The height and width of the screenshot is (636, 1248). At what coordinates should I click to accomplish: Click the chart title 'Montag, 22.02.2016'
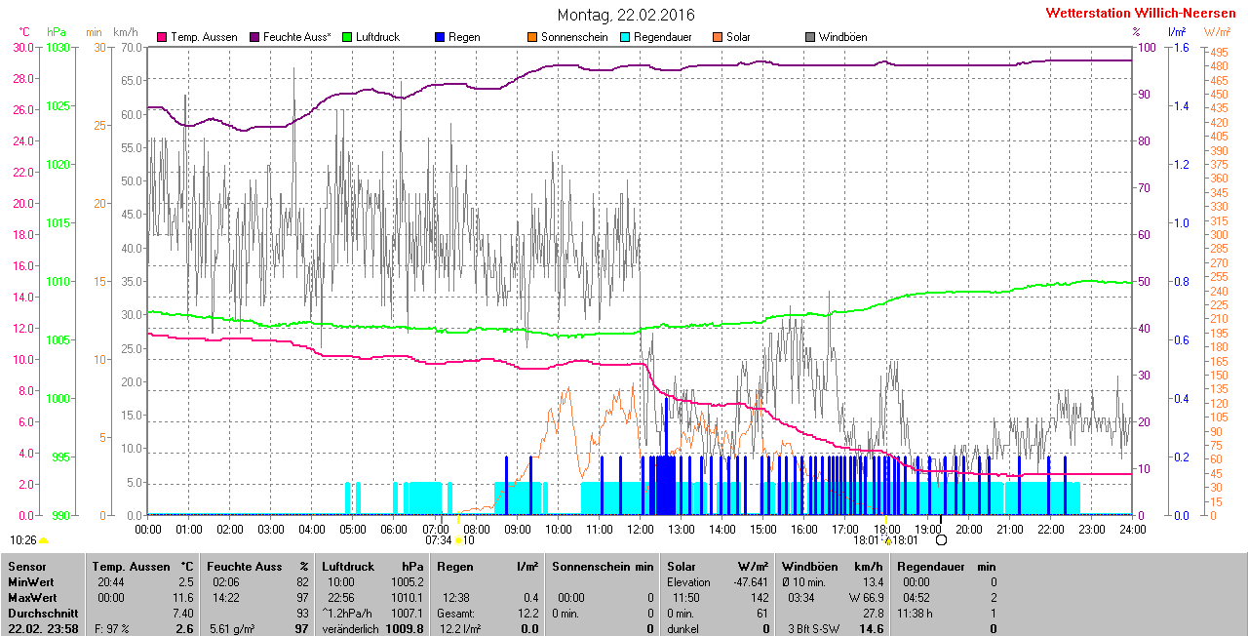626,15
